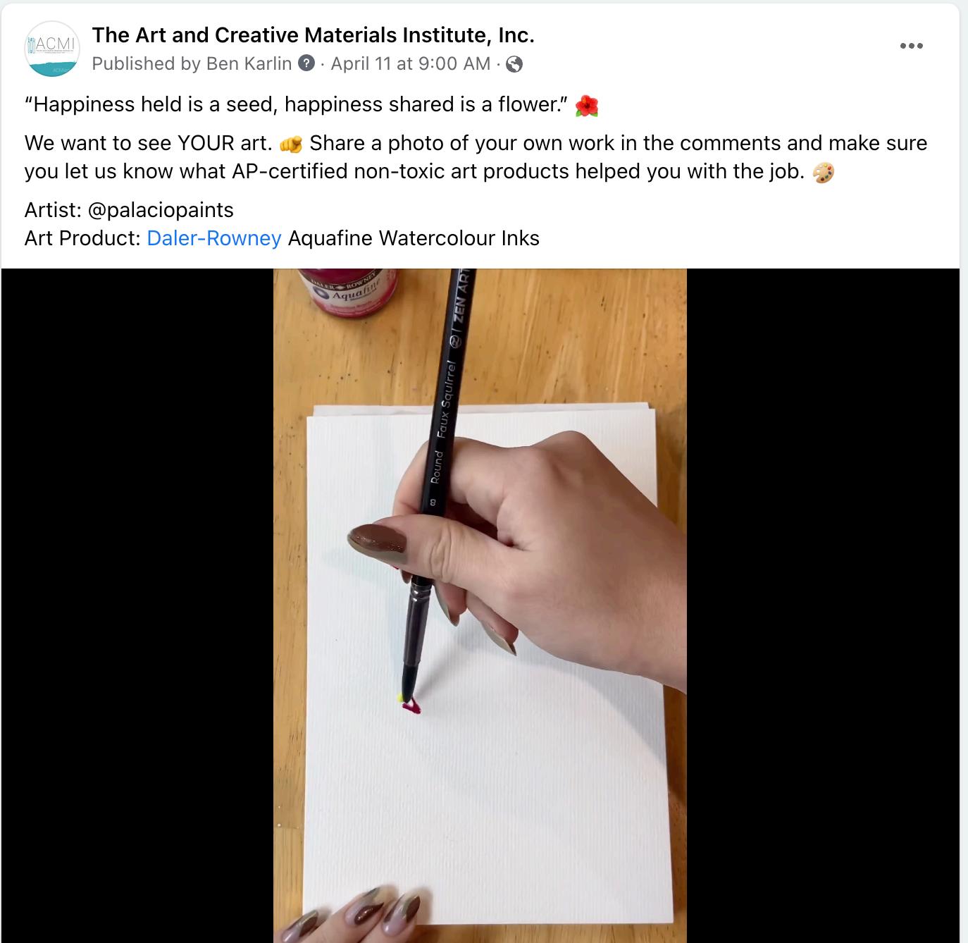Image resolution: width=968 pixels, height=943 pixels.
Task: Follow the Daler-Rowney link
Action: click(x=214, y=238)
